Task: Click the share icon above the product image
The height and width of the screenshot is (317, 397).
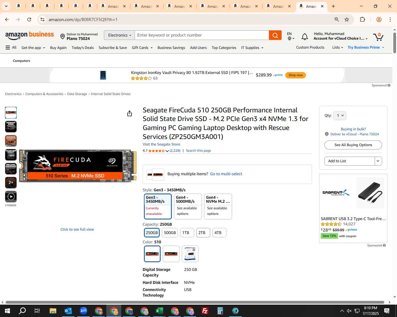Action: tap(130, 114)
